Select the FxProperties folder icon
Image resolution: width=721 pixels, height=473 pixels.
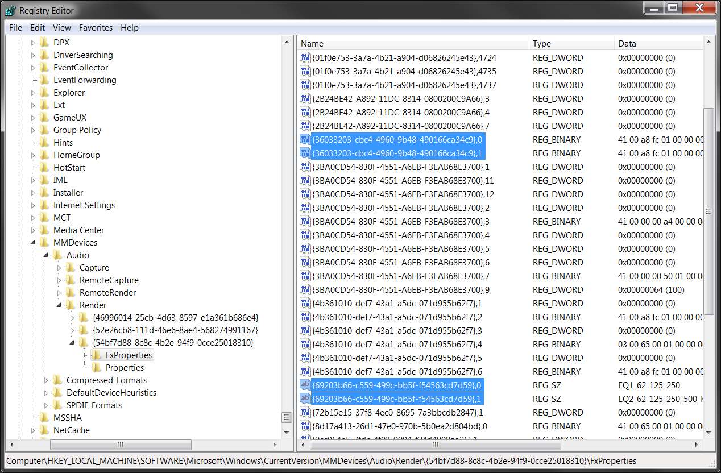(97, 355)
